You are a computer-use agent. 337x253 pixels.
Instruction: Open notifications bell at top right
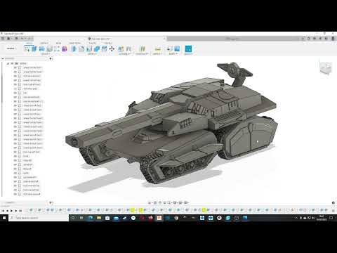tap(320, 39)
